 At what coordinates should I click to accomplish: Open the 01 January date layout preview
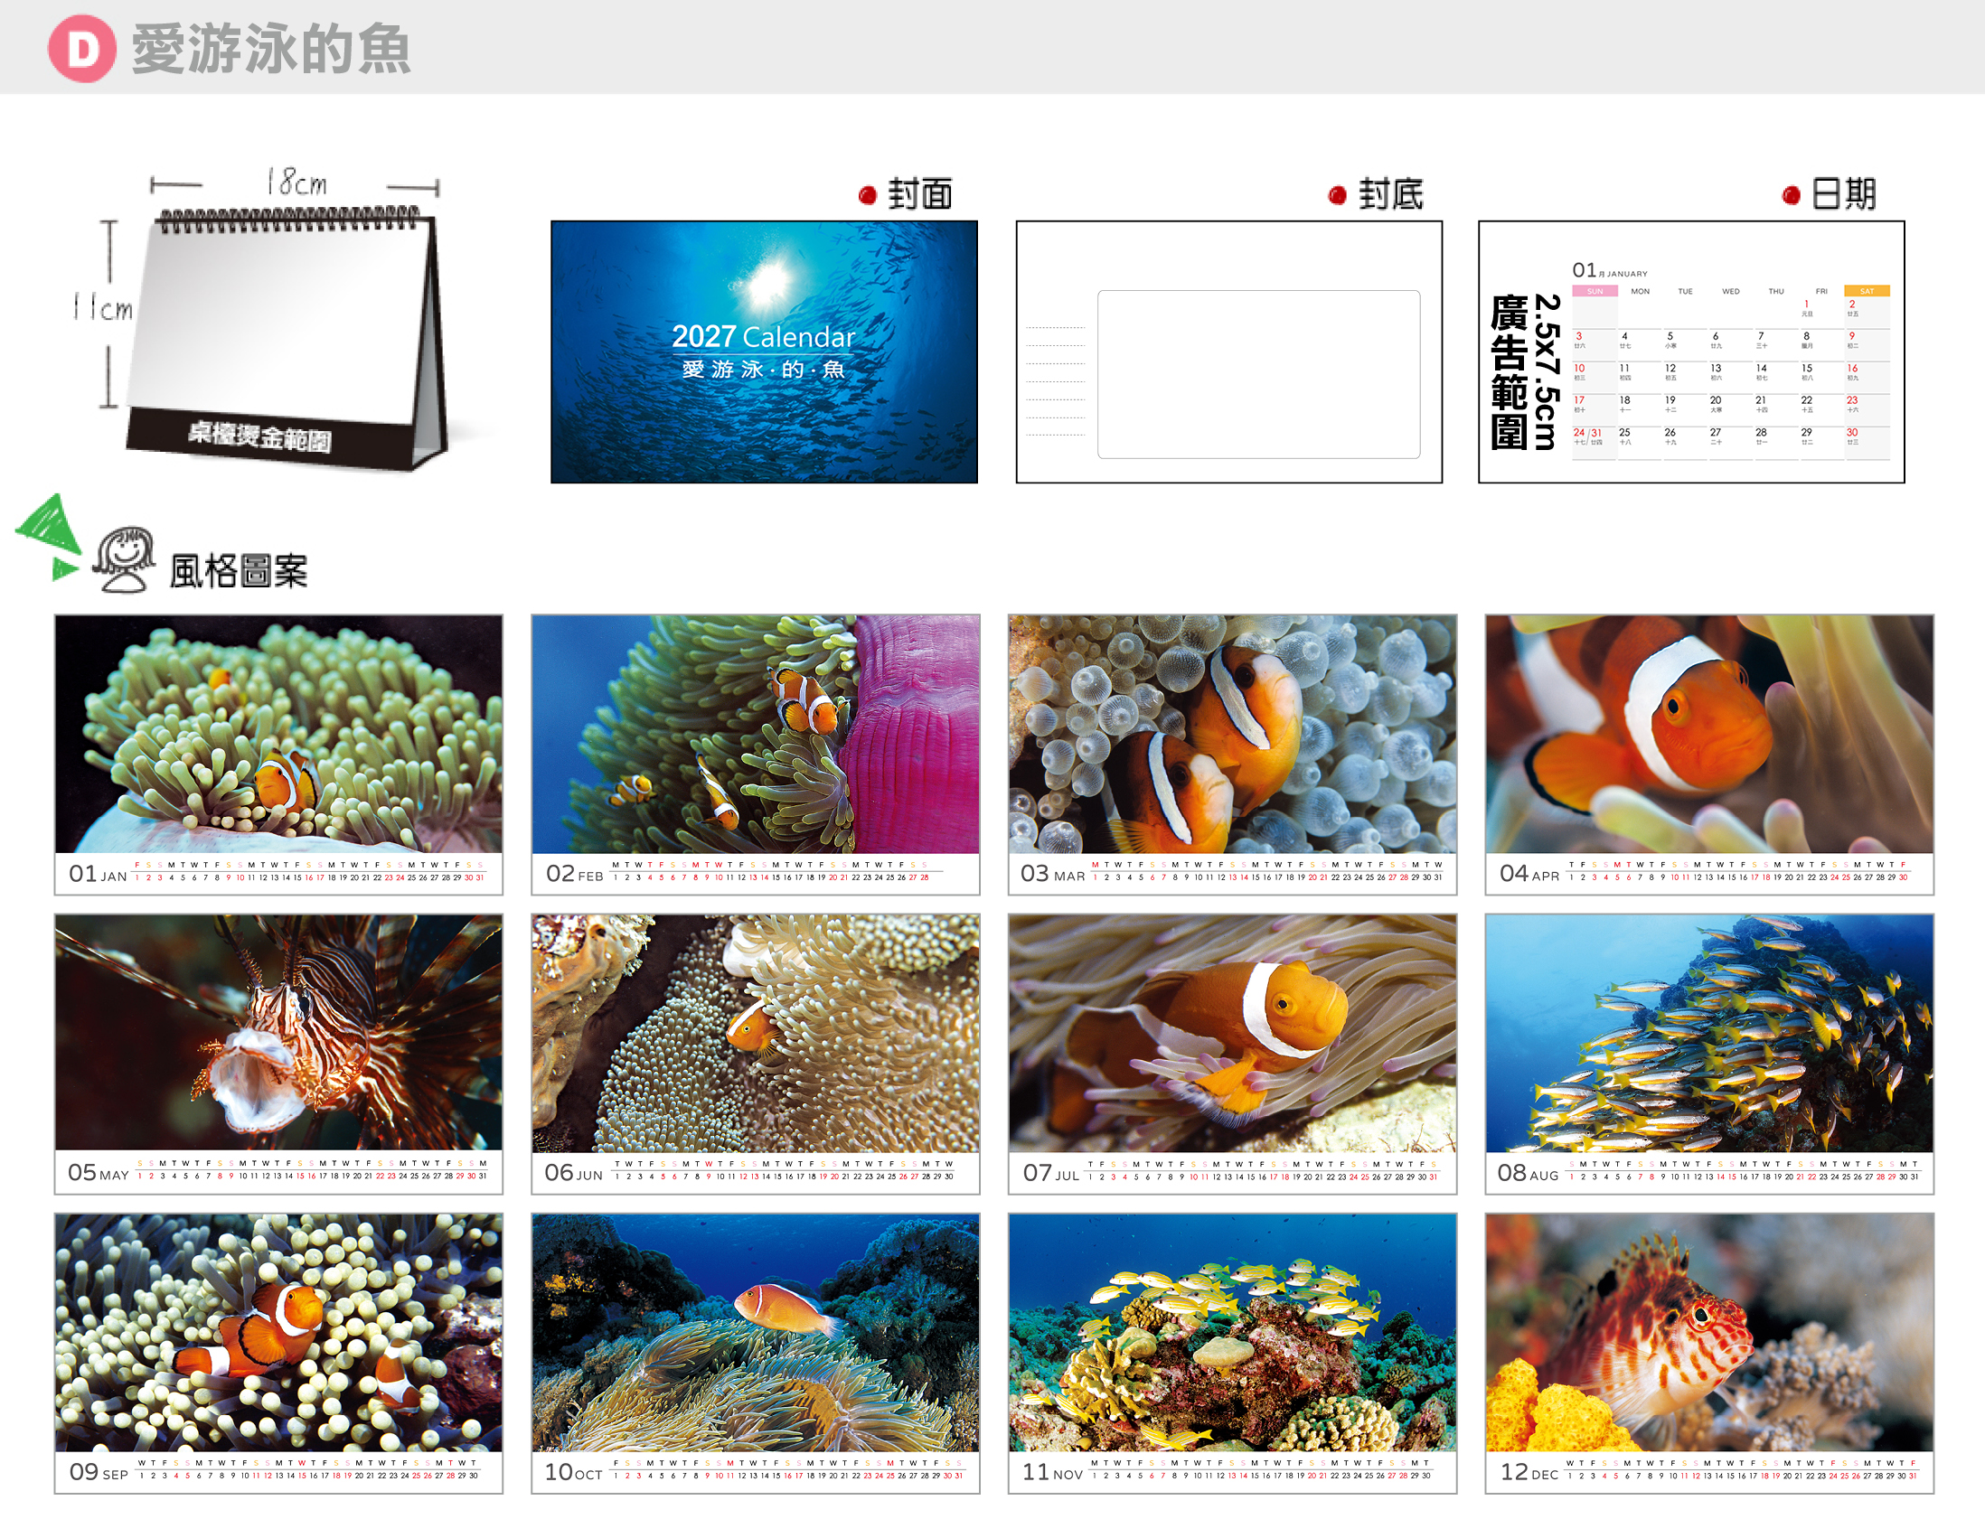point(1730,360)
